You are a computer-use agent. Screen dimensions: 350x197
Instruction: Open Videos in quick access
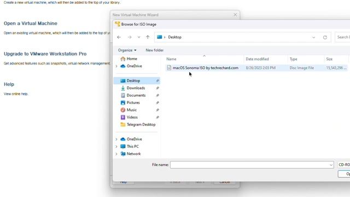point(132,117)
